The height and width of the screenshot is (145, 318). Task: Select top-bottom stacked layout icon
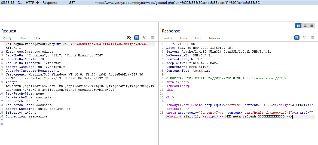[x=305, y=26]
